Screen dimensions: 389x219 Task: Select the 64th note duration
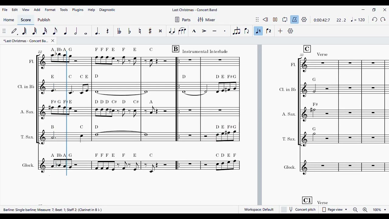(24, 31)
